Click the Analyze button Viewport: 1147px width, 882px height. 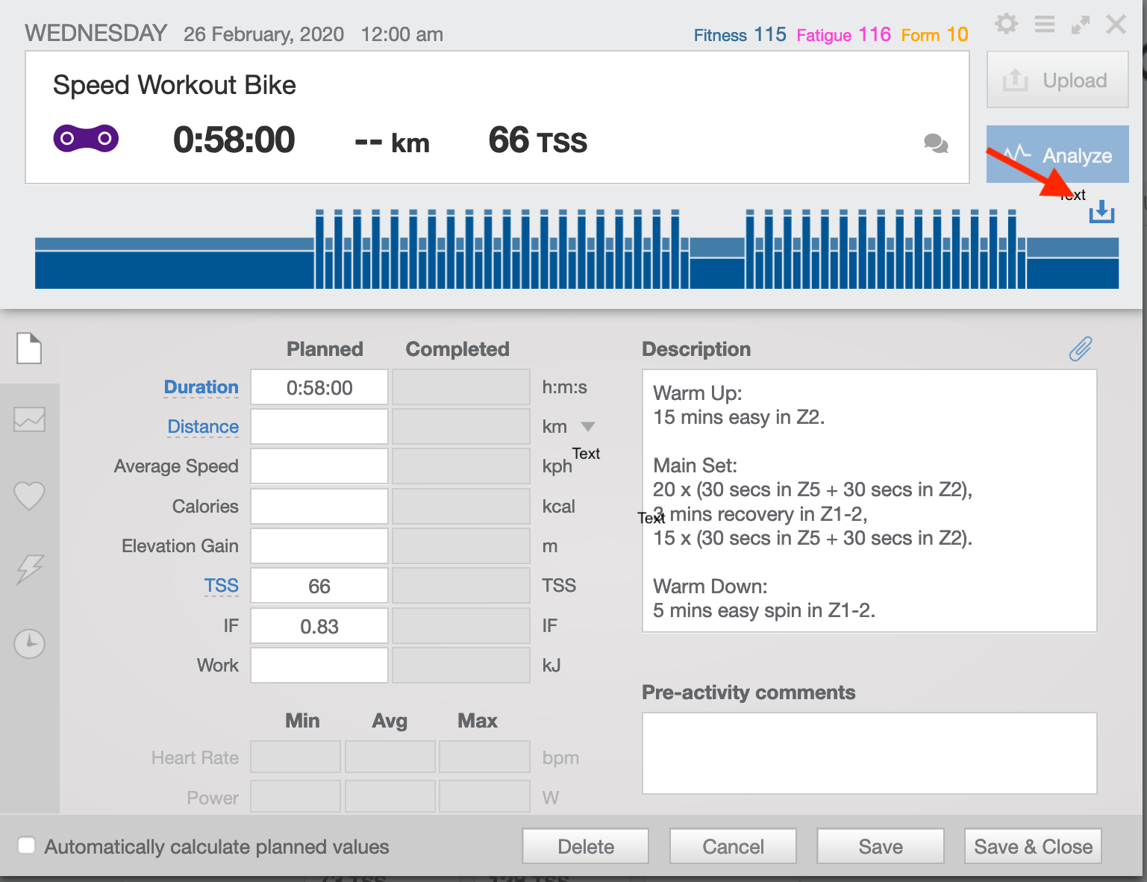coord(1057,154)
